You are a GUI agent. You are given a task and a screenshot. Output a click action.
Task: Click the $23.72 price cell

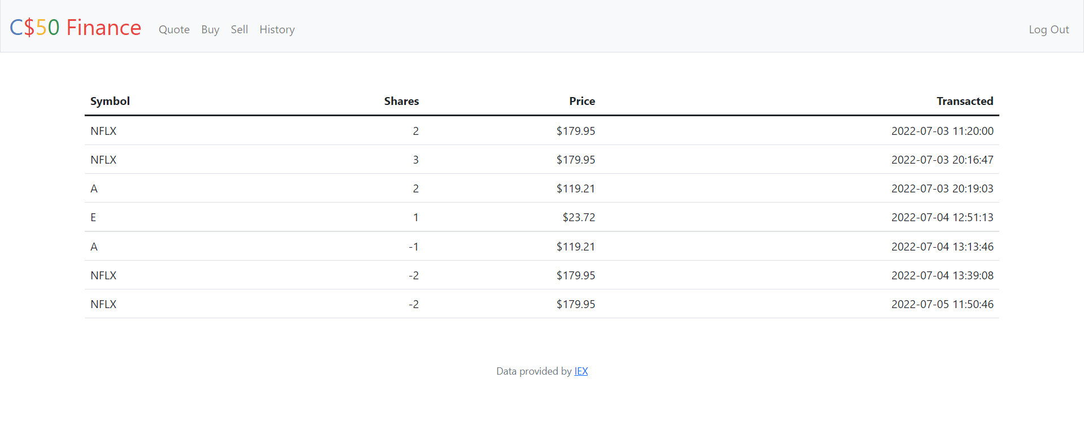pos(578,217)
